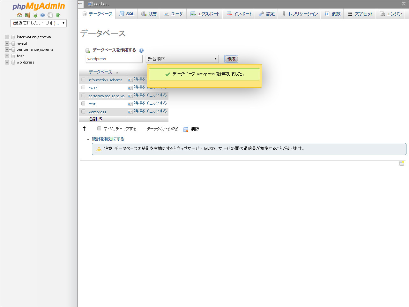Viewport: 409px width, 307px height.
Task: Check the test database checkbox
Action: coord(83,103)
